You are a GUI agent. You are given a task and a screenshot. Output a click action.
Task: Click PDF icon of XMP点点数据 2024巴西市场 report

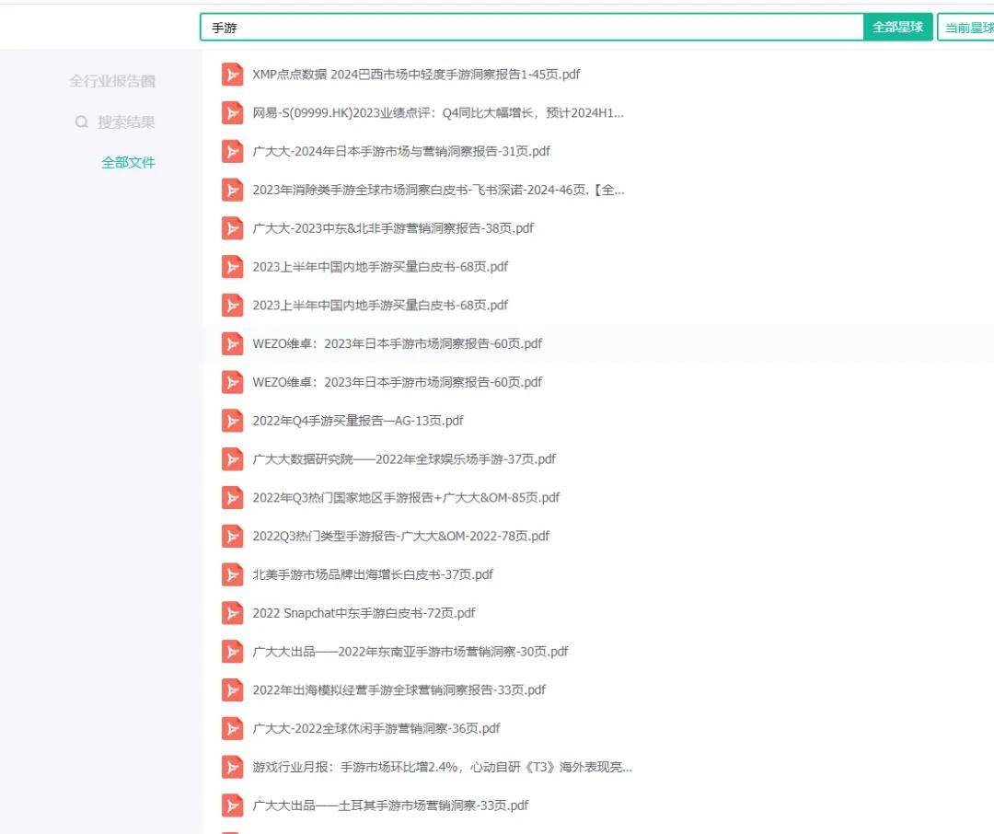click(x=232, y=75)
